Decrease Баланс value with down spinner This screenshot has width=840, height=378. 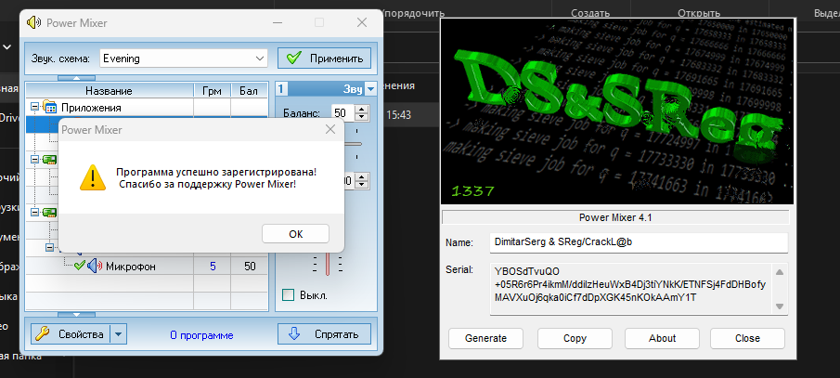click(x=362, y=117)
